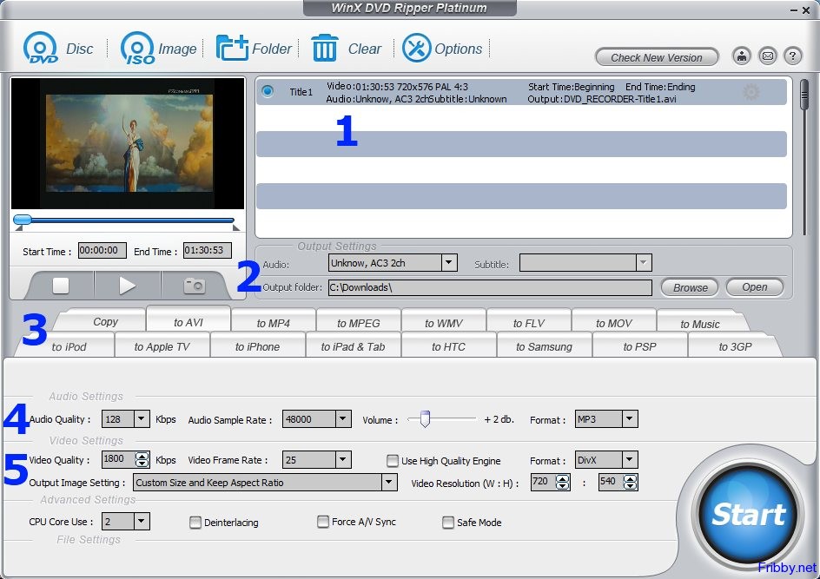The width and height of the screenshot is (820, 579).
Task: Click the video height stepper arrows
Action: coord(631,482)
